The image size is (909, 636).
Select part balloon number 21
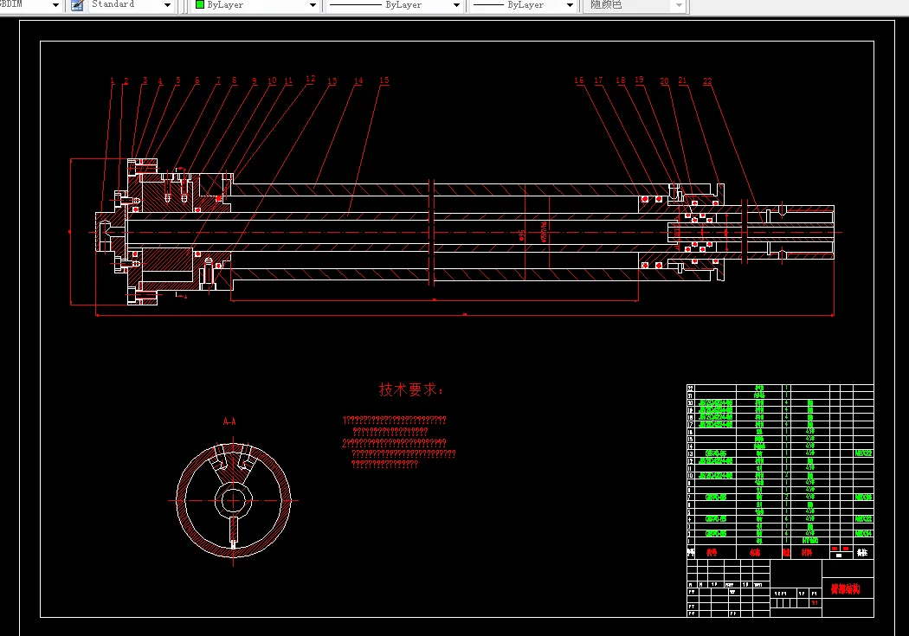pyautogui.click(x=682, y=80)
